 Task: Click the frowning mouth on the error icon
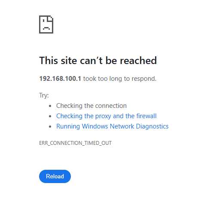pos(46,28)
